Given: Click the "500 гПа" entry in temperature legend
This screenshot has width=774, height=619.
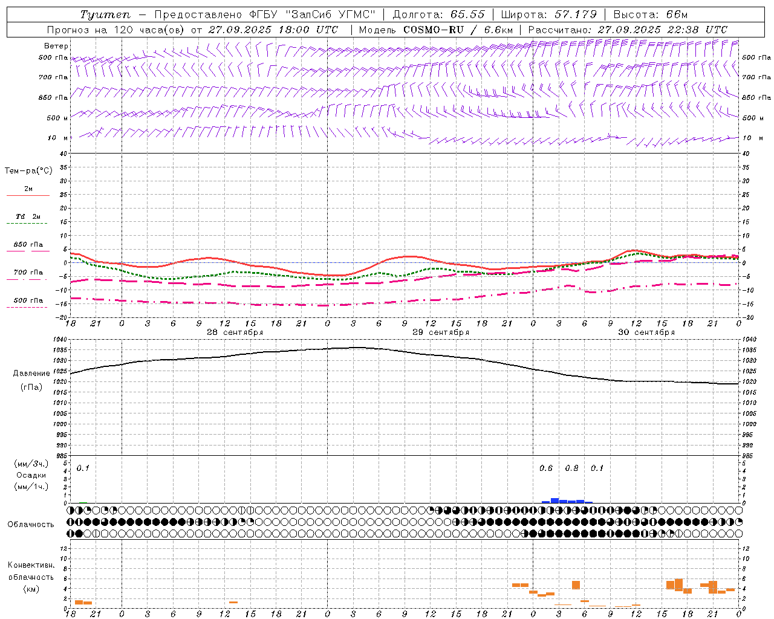Looking at the screenshot, I should pyautogui.click(x=28, y=300).
